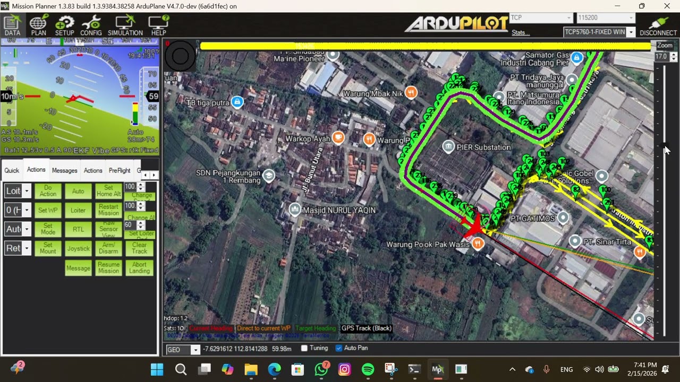680x382 pixels.
Task: Switch to the Quick tab
Action: (x=12, y=170)
